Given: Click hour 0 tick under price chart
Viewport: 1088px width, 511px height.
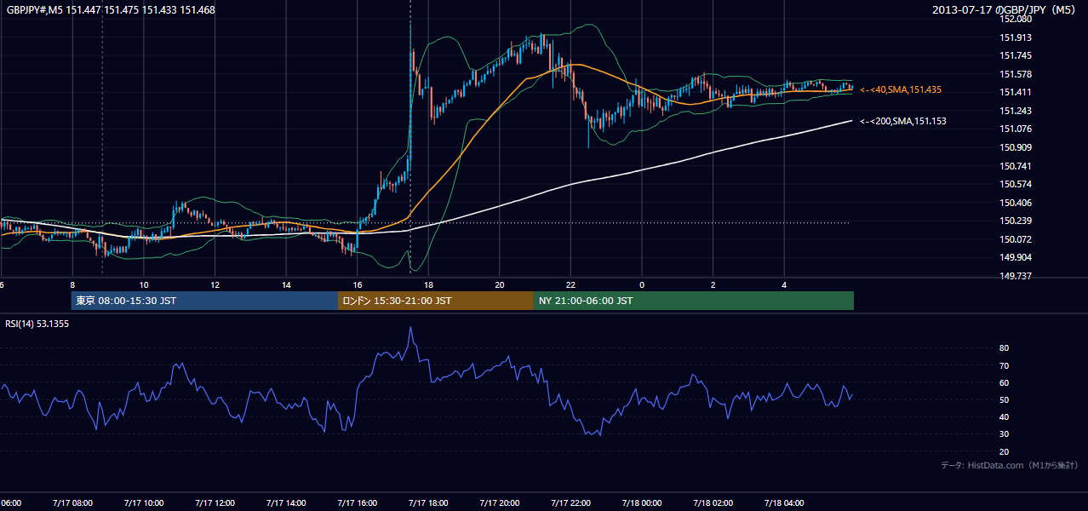Looking at the screenshot, I should (x=642, y=284).
